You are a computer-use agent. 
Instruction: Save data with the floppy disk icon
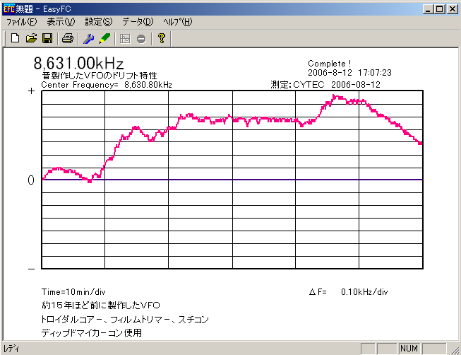[47, 38]
